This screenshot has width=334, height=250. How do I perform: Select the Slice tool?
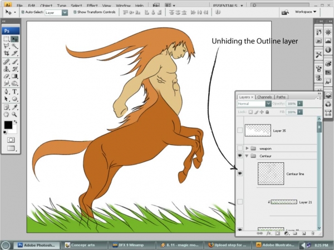click(14, 53)
